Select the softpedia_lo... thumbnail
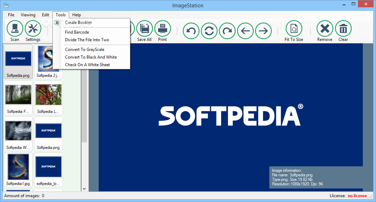 coord(48,170)
